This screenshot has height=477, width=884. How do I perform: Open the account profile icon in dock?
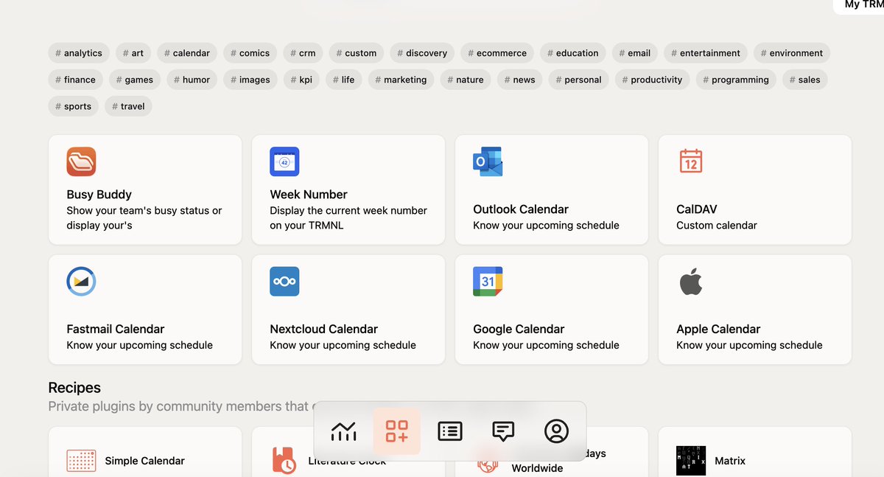click(x=556, y=431)
